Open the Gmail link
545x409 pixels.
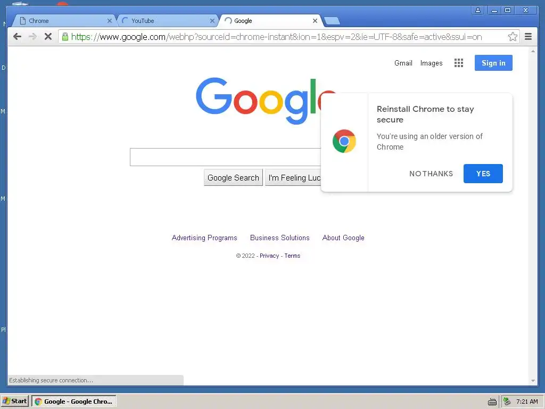403,63
